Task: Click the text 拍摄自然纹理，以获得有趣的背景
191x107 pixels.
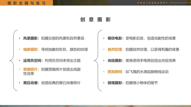Action: 152,49
